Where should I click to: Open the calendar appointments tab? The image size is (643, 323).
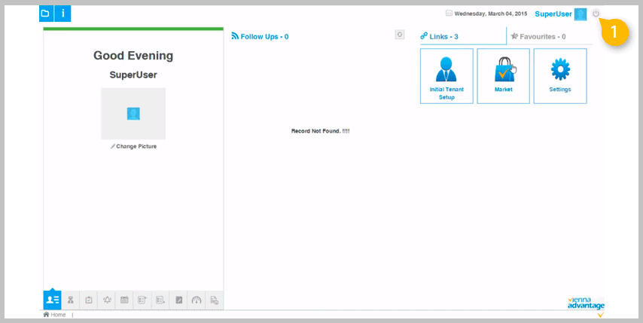point(124,300)
